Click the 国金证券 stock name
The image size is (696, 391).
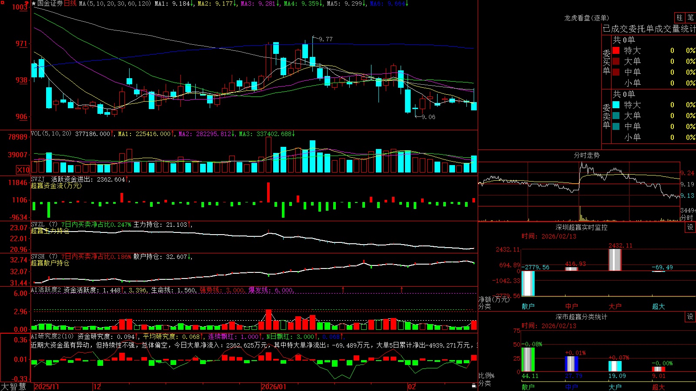50,3
